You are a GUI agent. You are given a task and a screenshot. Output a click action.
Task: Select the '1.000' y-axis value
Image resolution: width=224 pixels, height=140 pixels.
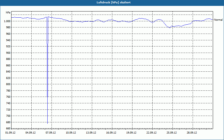click(7, 21)
